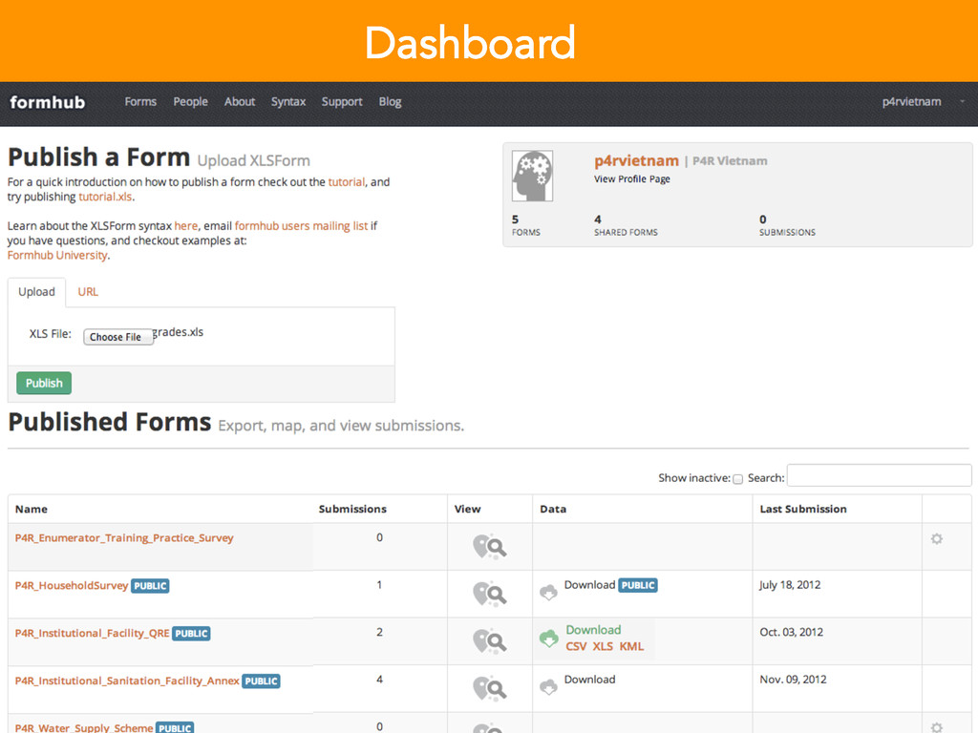This screenshot has width=978, height=733.
Task: Open map view icon for P4R_HouseholdSurvey
Action: click(x=490, y=594)
